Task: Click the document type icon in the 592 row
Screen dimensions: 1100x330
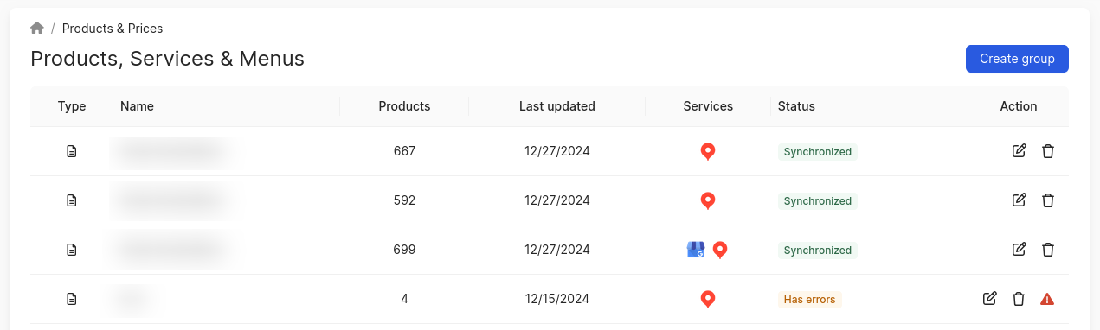Action: pyautogui.click(x=72, y=200)
